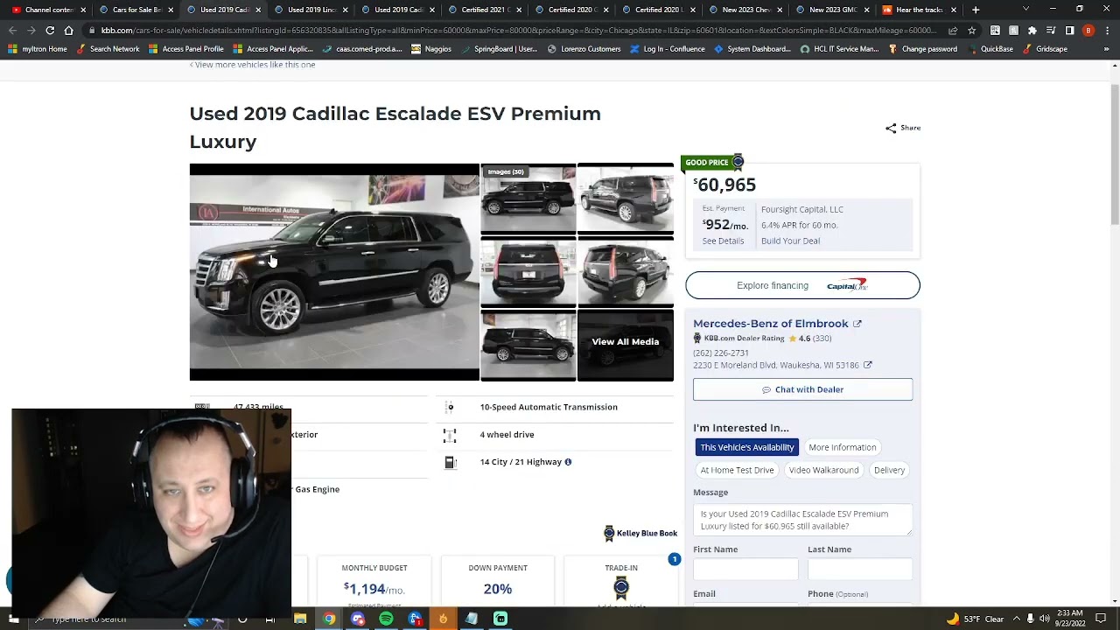Open a new browser tab with plus
The image size is (1120, 630).
pos(976,10)
